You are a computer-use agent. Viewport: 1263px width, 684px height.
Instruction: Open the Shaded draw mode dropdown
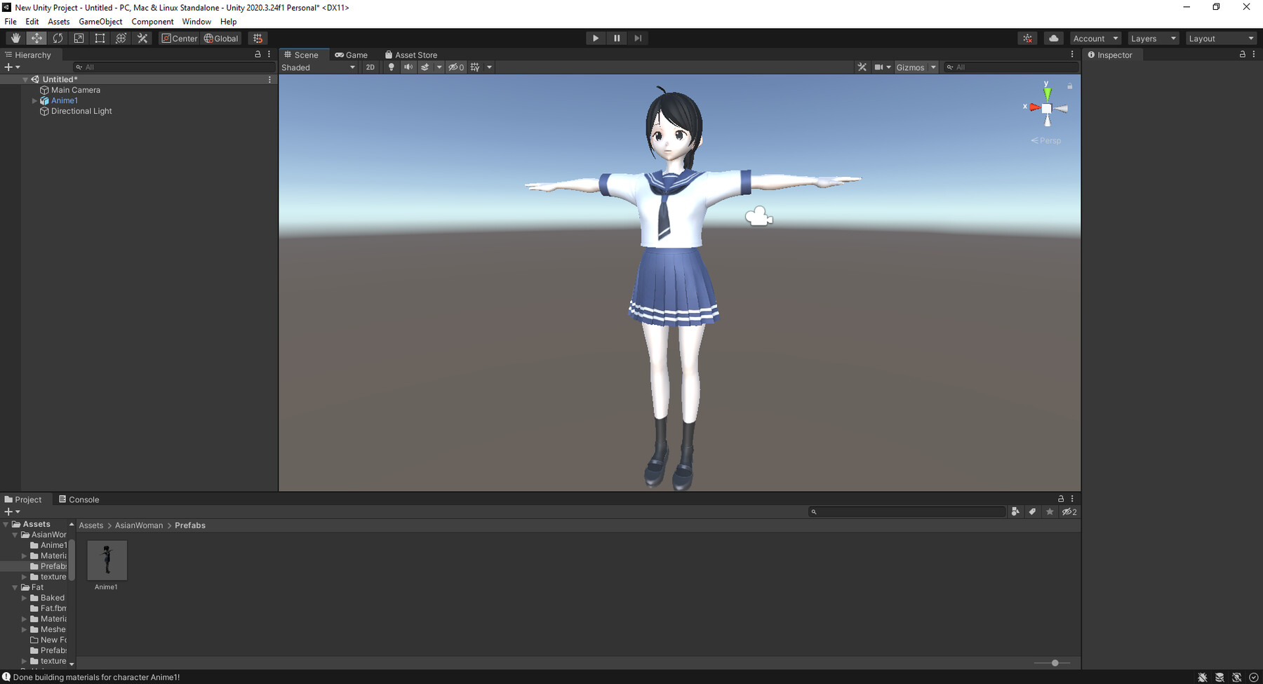tap(316, 67)
